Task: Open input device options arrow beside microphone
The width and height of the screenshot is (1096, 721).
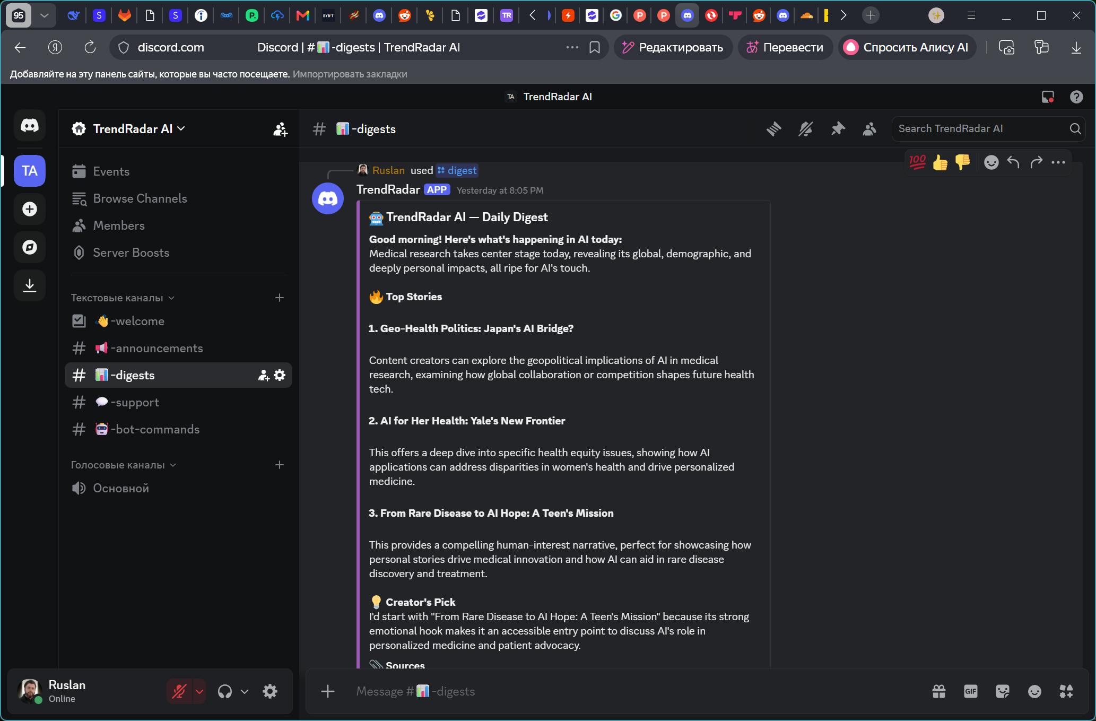Action: pyautogui.click(x=199, y=691)
